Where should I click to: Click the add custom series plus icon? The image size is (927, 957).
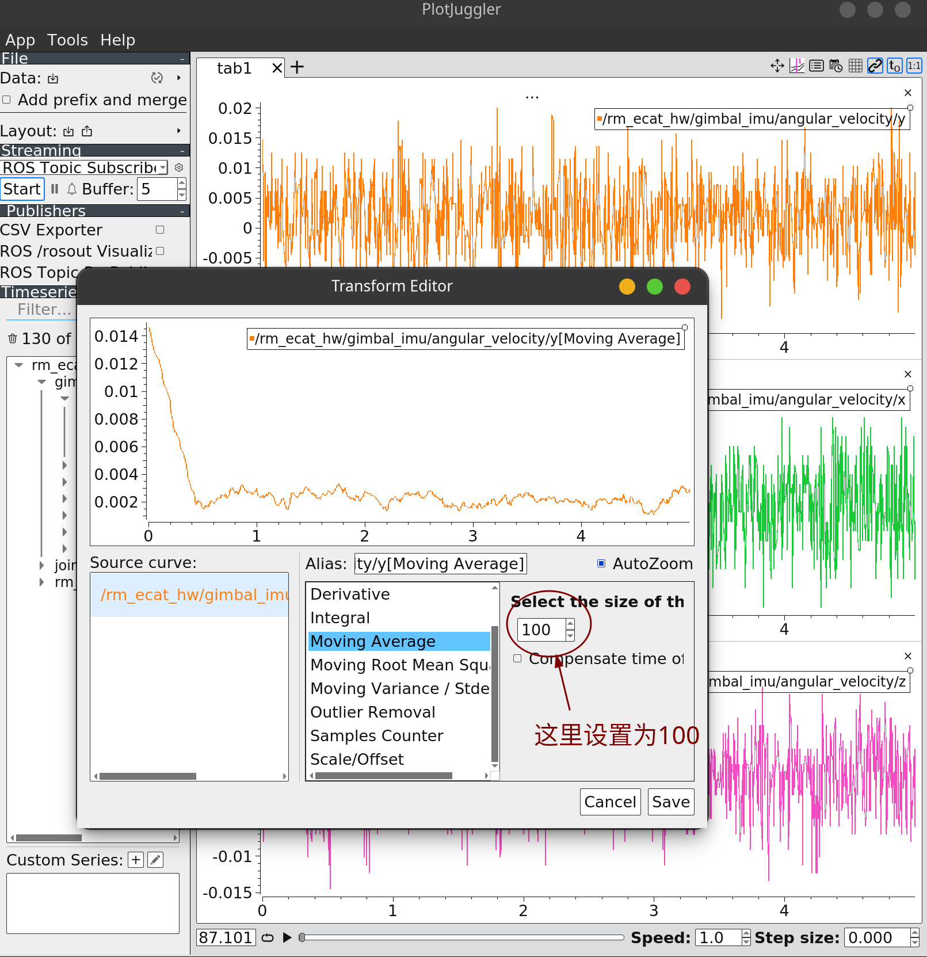tap(136, 860)
